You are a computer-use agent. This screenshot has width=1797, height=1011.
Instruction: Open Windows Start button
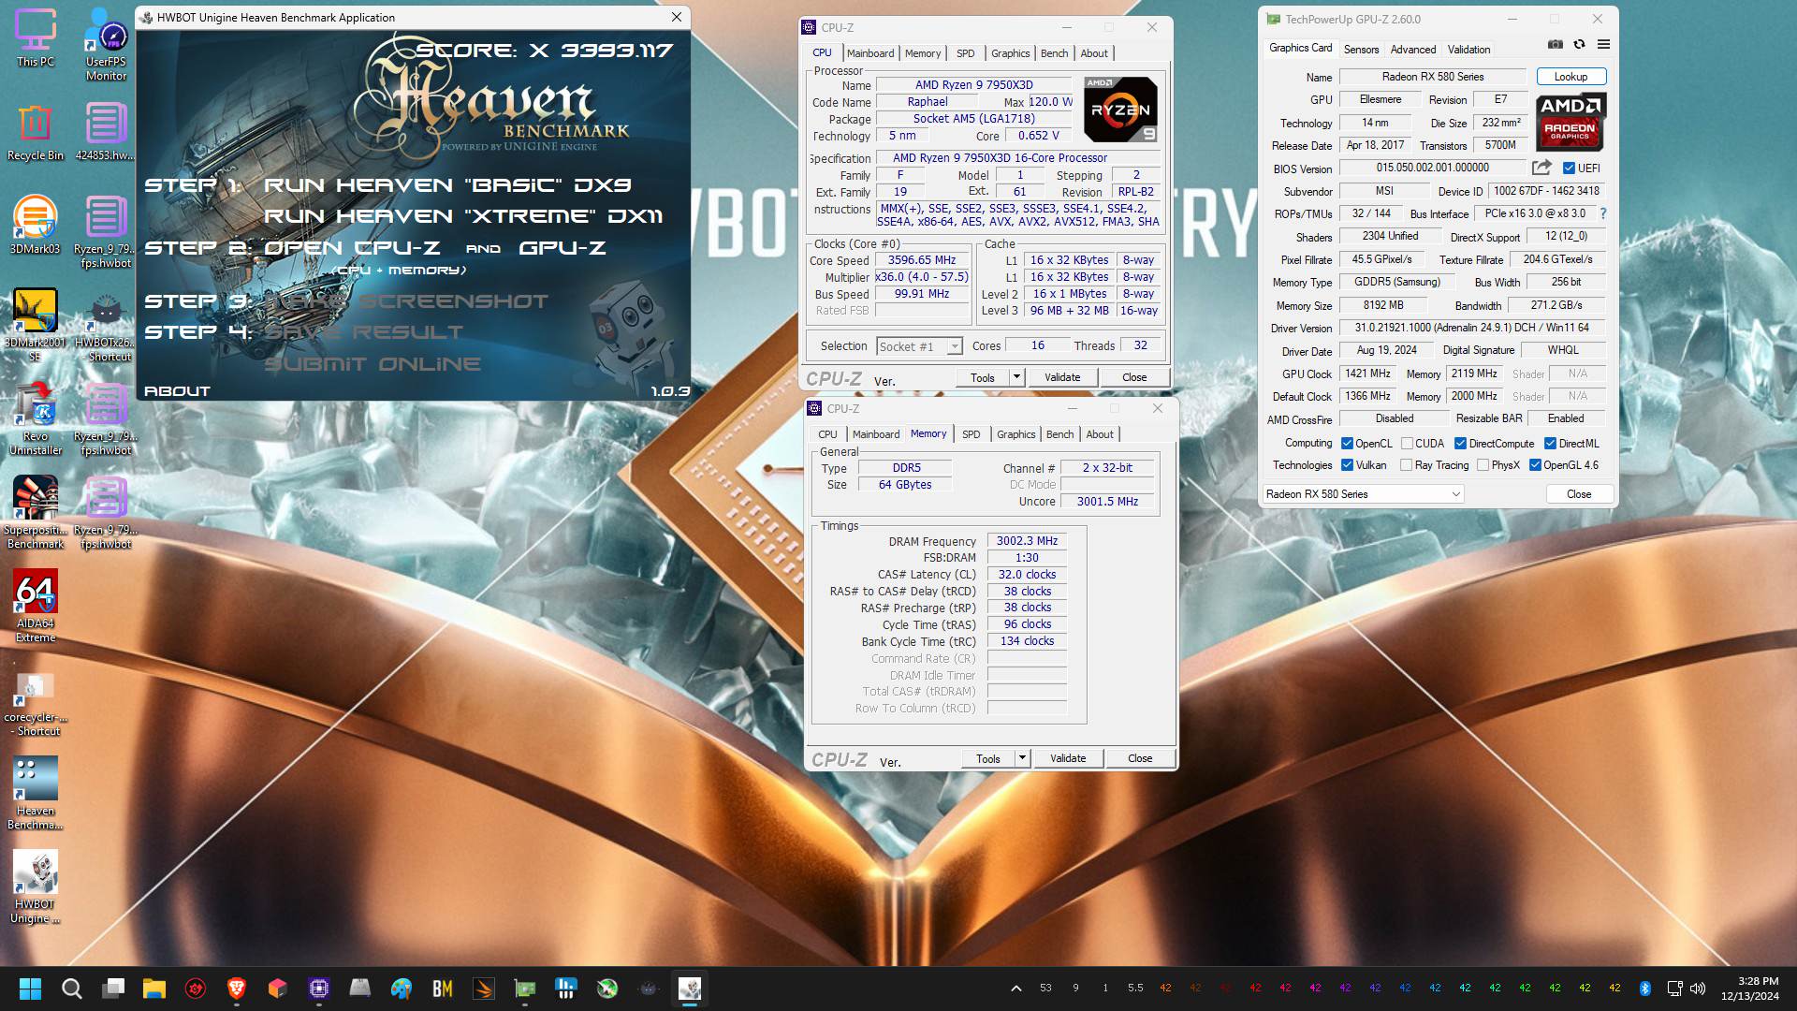[x=30, y=989]
